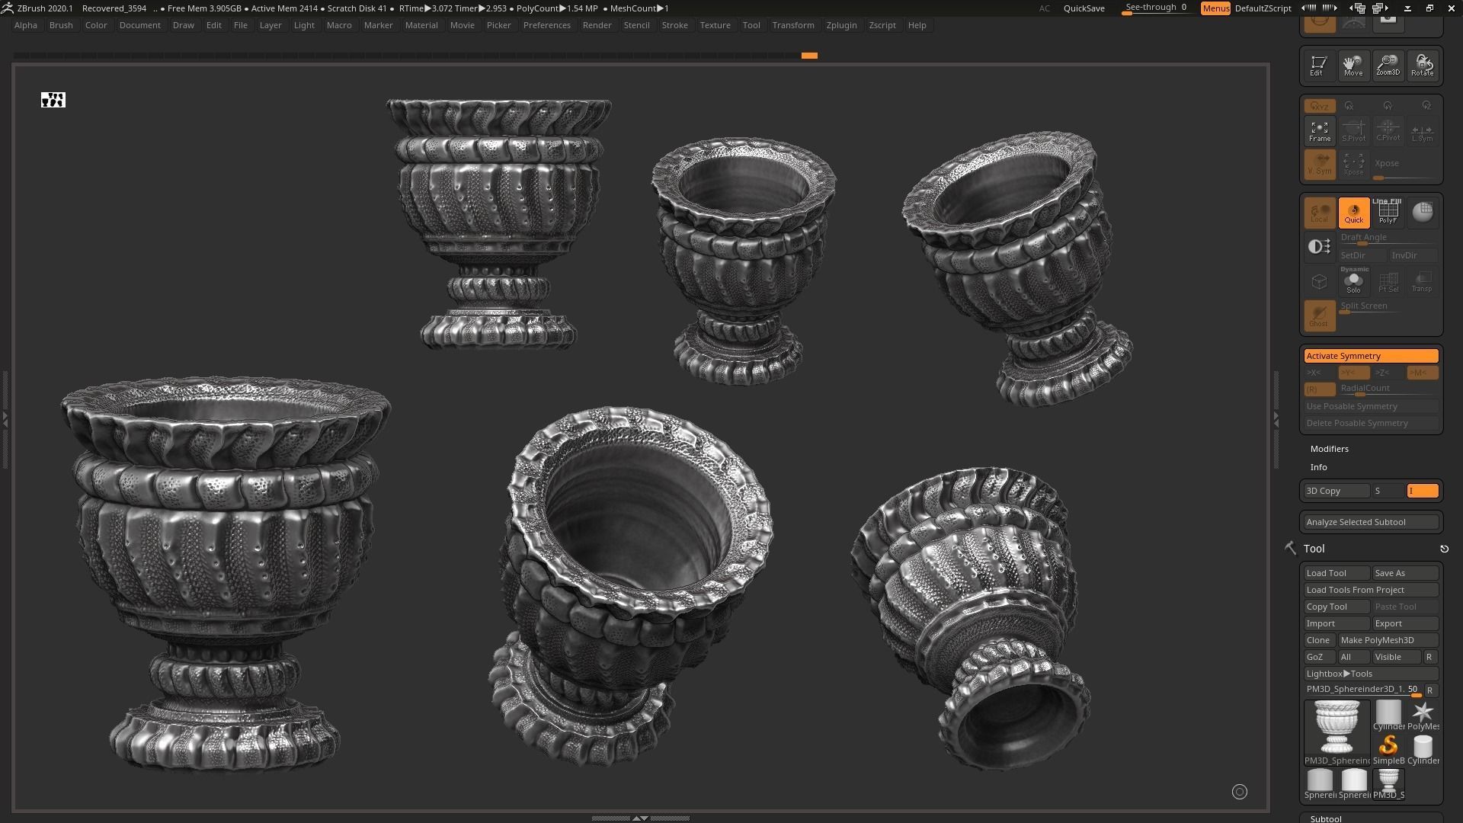Adjust the Draft Angle slider
Screen dimensions: 1463x823
tap(1388, 239)
